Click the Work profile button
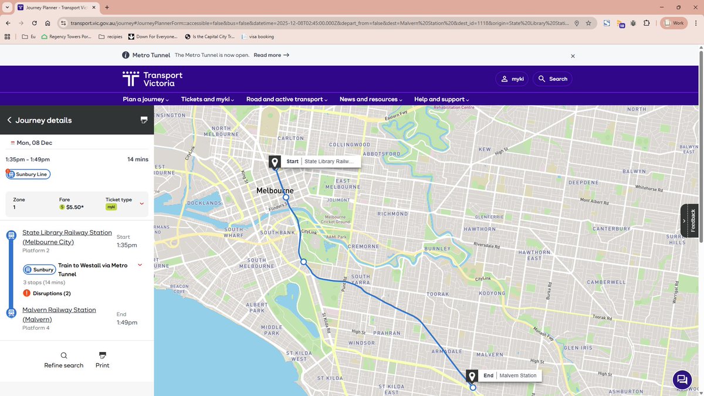Image resolution: width=704 pixels, height=396 pixels. [673, 23]
